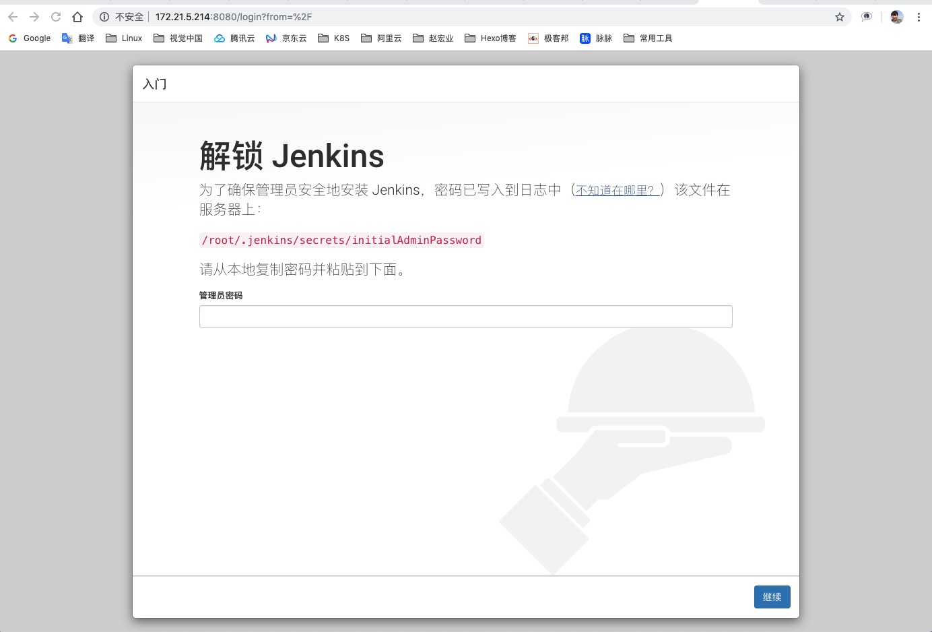932x632 pixels.
Task: Open the user profile avatar
Action: 896,17
